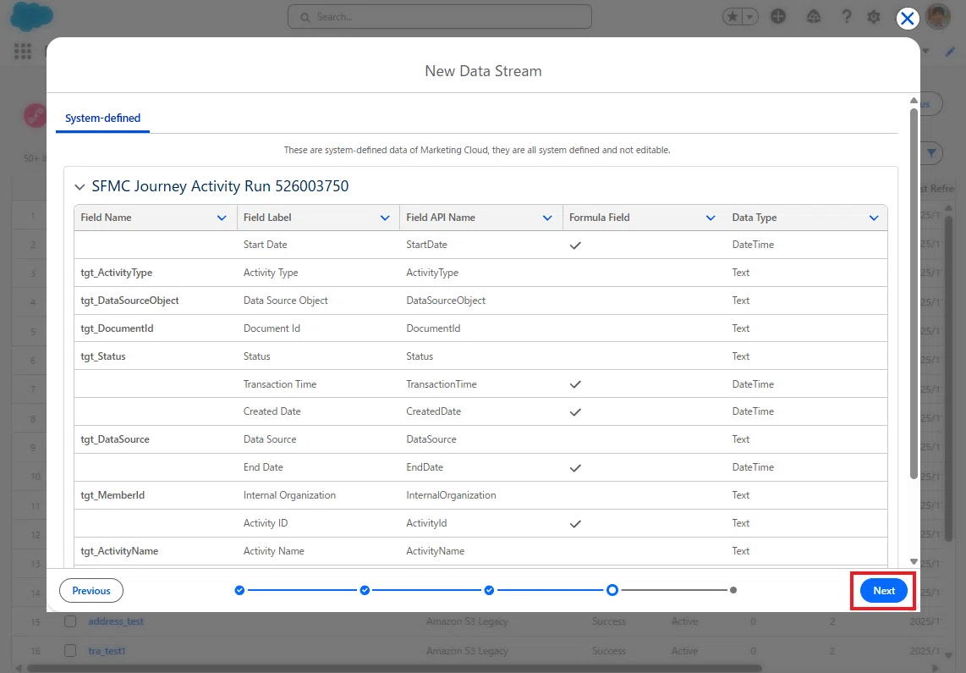Click the third completed progress step
The image size is (966, 673).
489,590
